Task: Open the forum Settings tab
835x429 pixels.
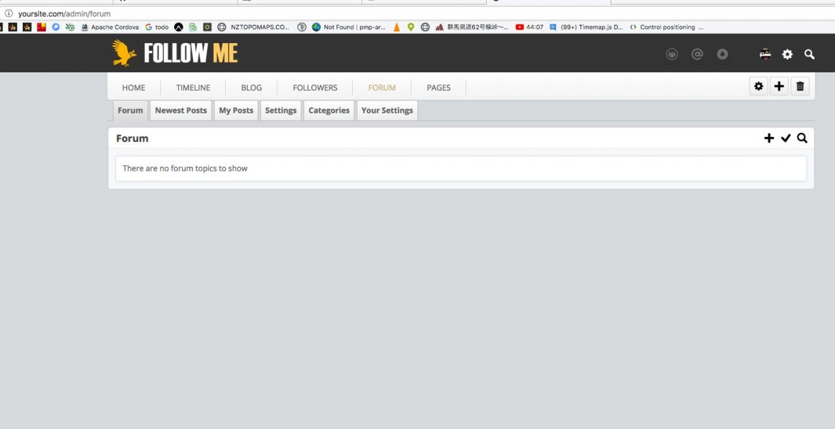Action: pos(281,110)
